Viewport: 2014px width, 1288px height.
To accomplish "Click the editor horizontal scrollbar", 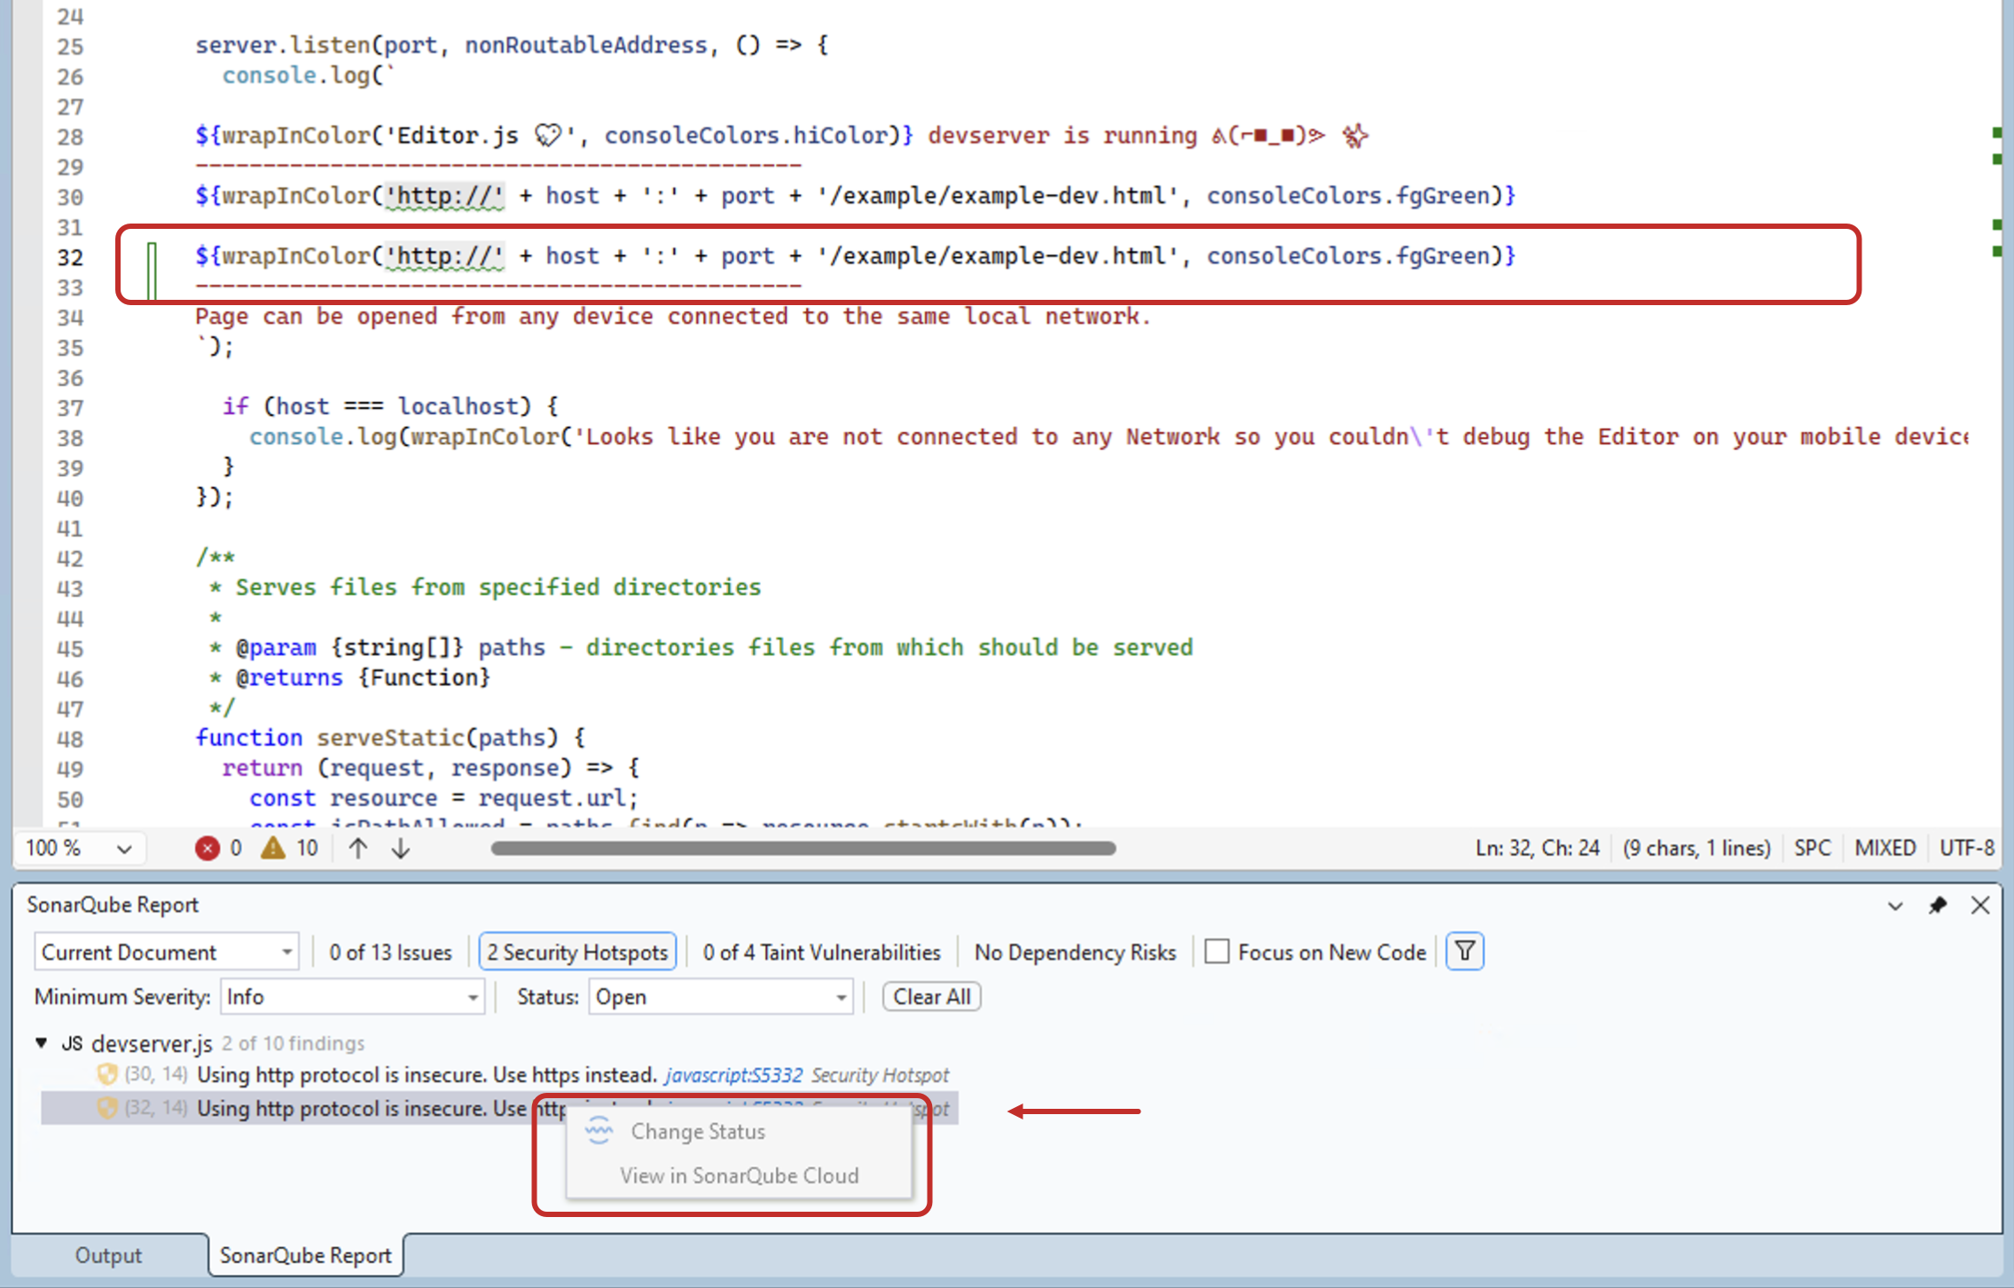I will 803,849.
